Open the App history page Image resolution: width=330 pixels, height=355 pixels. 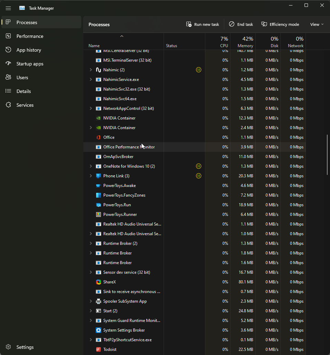pyautogui.click(x=41, y=50)
